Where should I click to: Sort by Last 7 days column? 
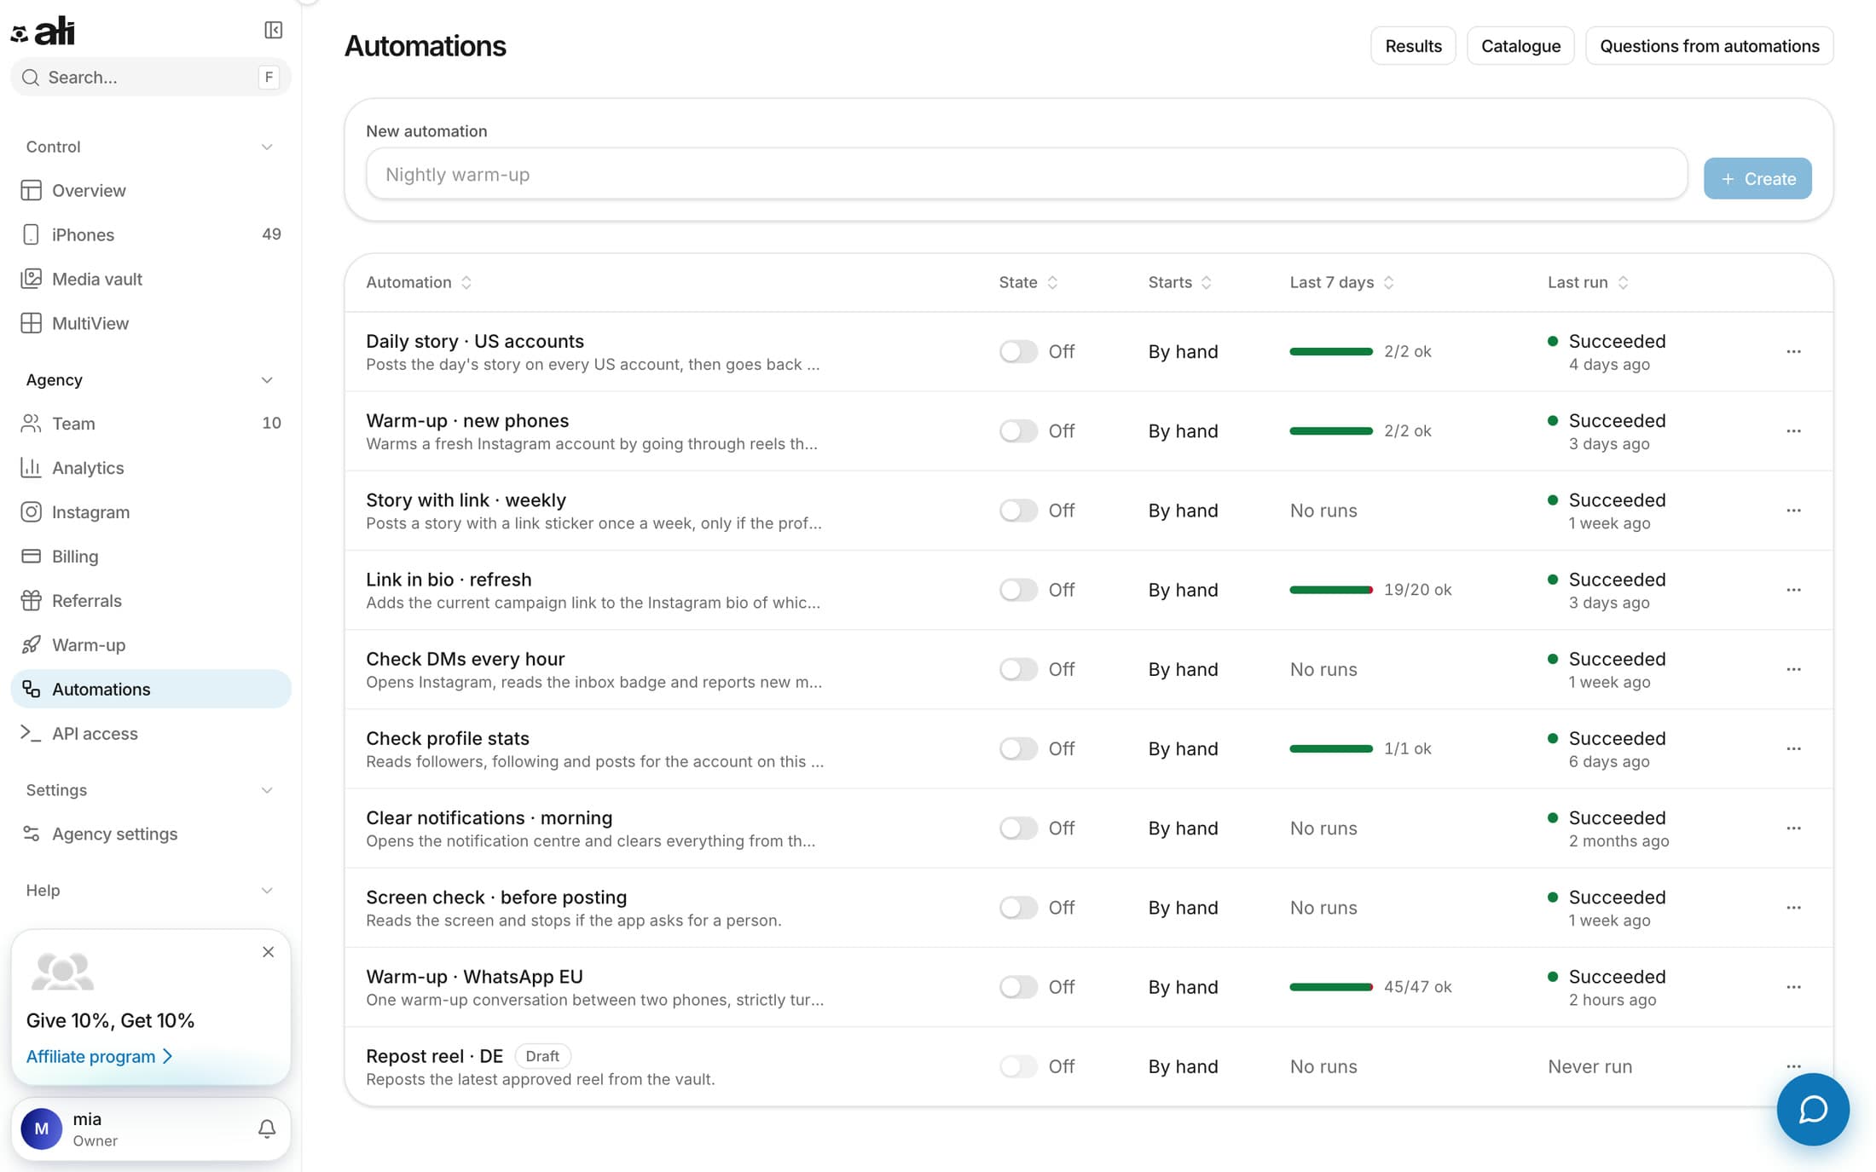(1342, 282)
